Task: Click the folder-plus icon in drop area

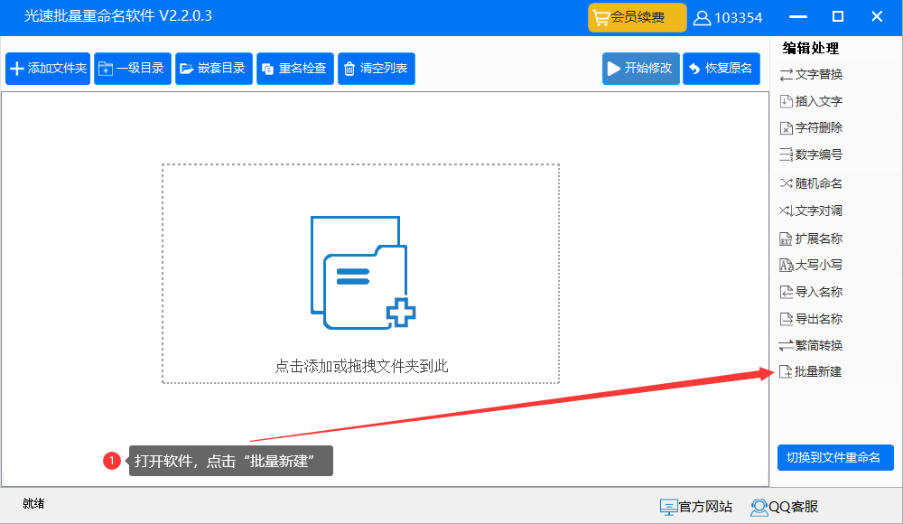Action: tap(363, 273)
